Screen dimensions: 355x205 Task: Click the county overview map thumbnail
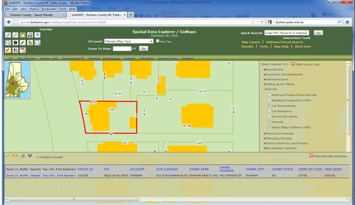17,80
